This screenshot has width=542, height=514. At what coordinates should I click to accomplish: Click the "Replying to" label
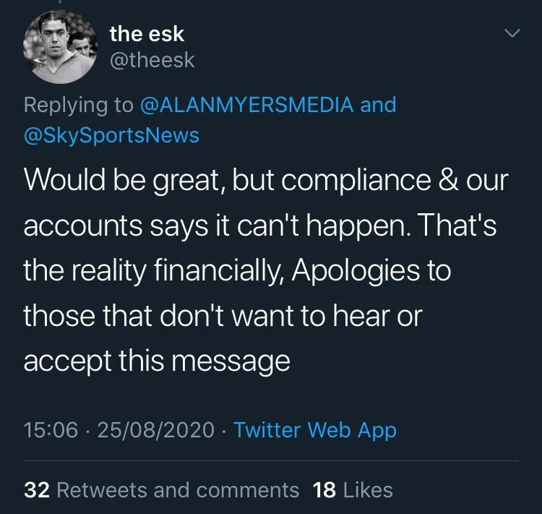point(78,105)
